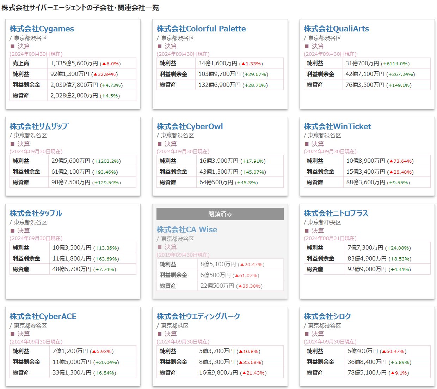Select the 株式会社シロク company link

click(327, 316)
